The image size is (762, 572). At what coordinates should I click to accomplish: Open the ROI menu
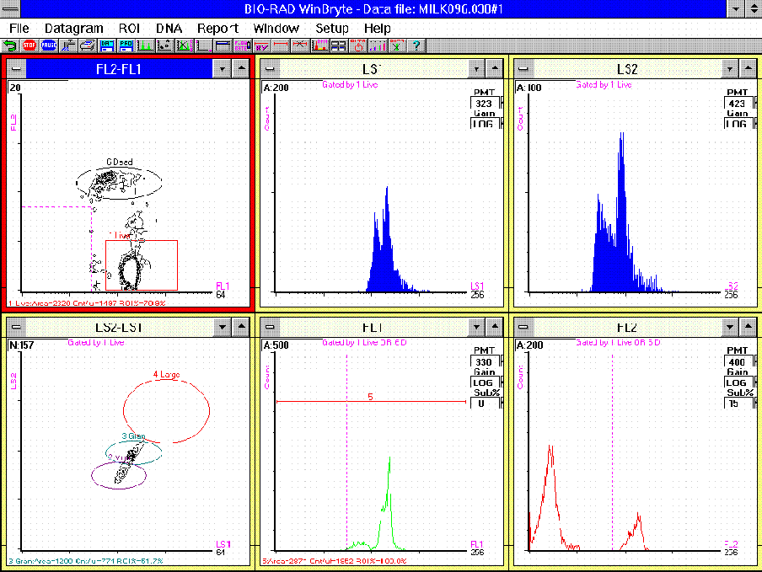coord(130,29)
